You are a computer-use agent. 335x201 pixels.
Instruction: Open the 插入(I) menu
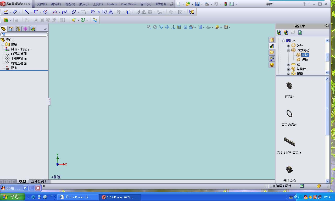pos(84,4)
